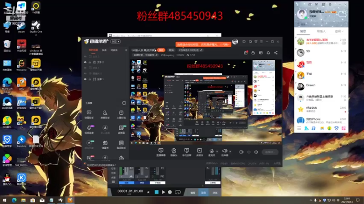
Task: Toggle preview eye icon beside settings gear
Action: point(249,152)
